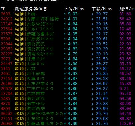Select server ID 27594
135x126 pixels.
[7, 29]
